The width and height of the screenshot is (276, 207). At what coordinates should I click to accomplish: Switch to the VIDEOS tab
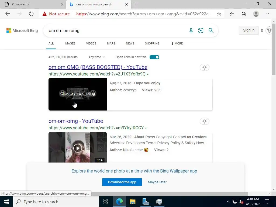point(91,43)
